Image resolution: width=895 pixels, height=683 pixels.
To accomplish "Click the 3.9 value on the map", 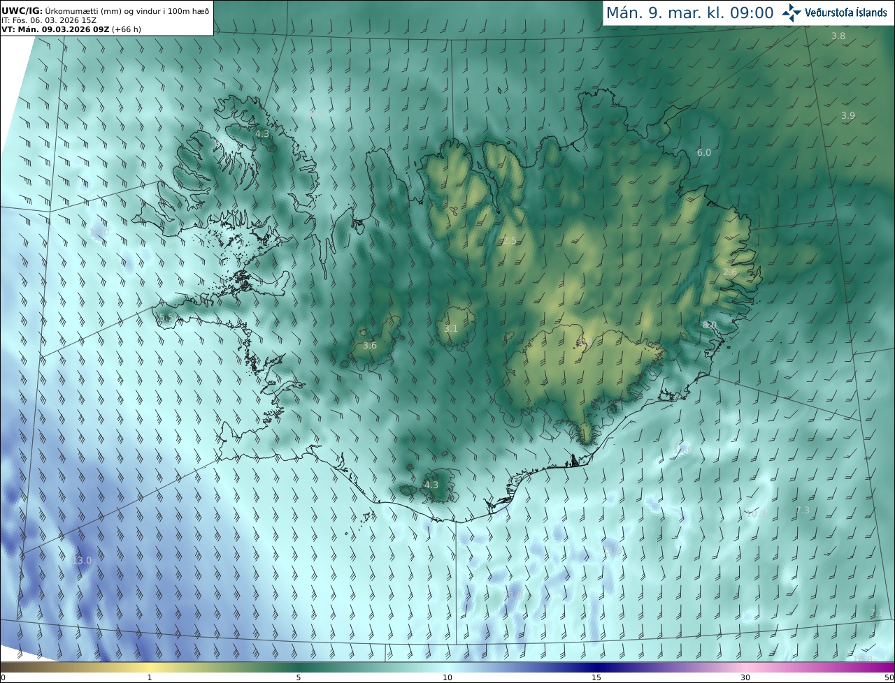I will [847, 115].
